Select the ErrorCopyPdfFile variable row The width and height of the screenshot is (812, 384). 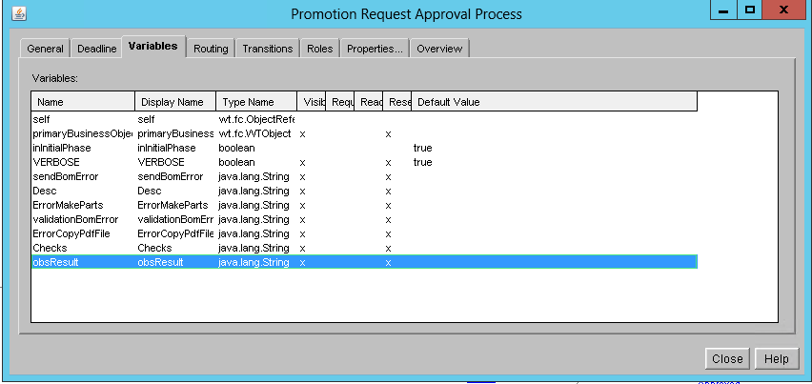coord(364,233)
